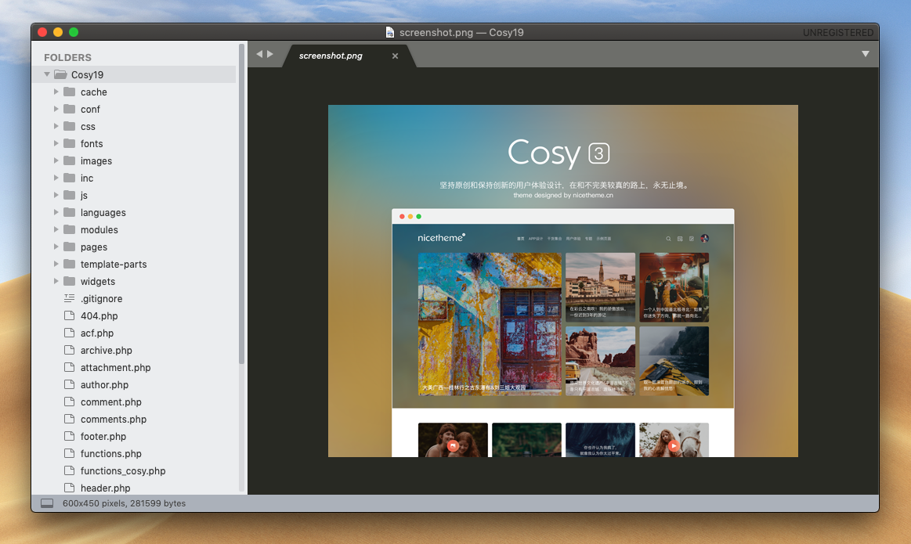Expand the images folder arrow

coord(56,160)
